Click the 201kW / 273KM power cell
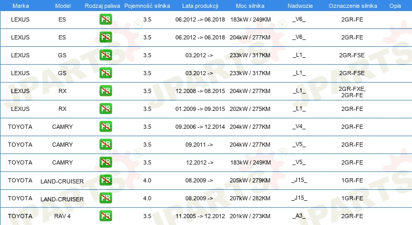The image size is (412, 225). click(x=250, y=216)
